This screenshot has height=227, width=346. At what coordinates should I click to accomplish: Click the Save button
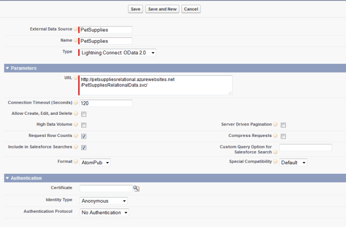[136, 9]
